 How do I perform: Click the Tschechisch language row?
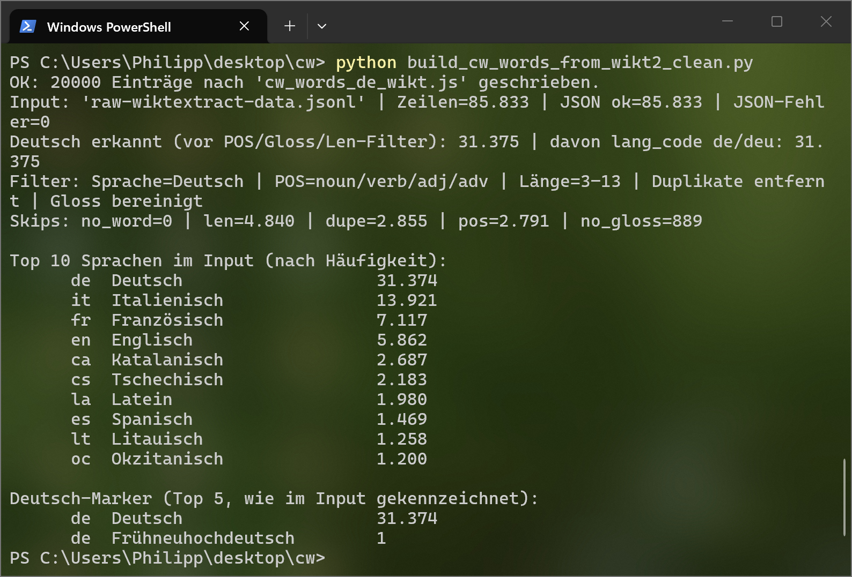pos(249,380)
